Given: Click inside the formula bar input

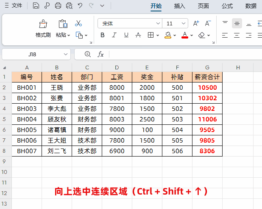Looking at the screenshot, I should click(x=185, y=54).
